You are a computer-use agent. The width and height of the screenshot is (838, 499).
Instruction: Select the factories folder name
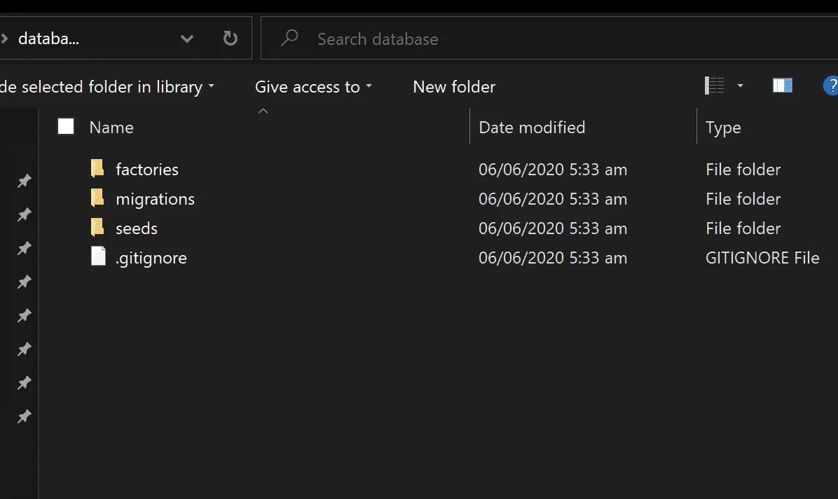coord(147,170)
